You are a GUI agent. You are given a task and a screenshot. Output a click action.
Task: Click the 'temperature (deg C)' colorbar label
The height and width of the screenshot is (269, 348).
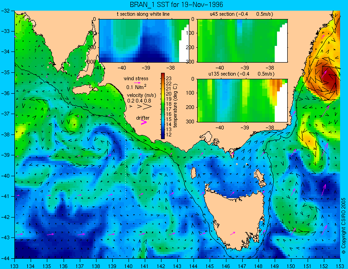click(x=175, y=106)
